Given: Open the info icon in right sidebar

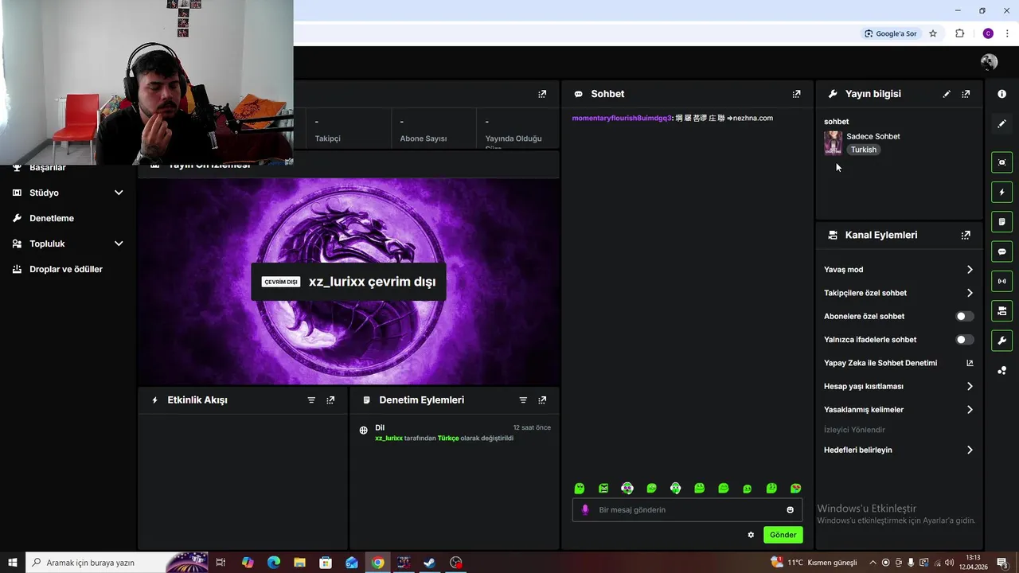Looking at the screenshot, I should point(1001,94).
